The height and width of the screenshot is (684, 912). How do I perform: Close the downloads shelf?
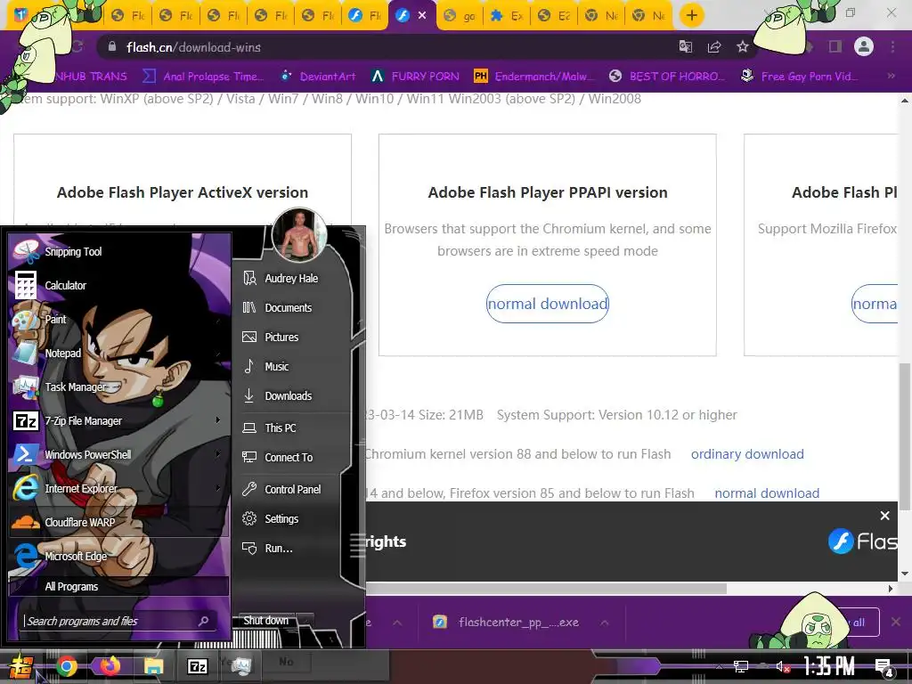[x=896, y=623]
